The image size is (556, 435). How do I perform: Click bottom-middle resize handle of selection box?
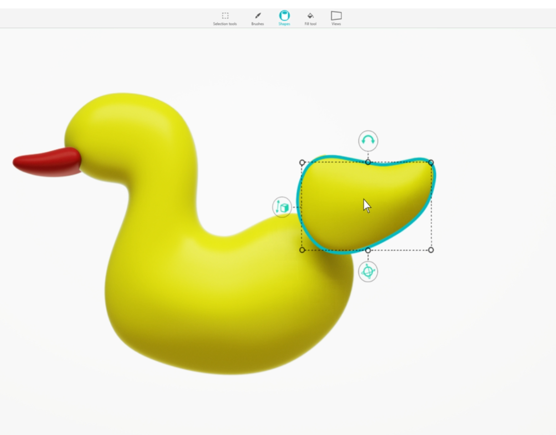coord(368,250)
